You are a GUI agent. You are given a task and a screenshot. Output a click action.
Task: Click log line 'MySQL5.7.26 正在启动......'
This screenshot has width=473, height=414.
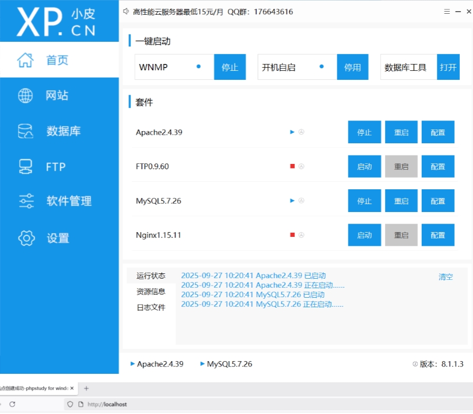[x=262, y=304]
